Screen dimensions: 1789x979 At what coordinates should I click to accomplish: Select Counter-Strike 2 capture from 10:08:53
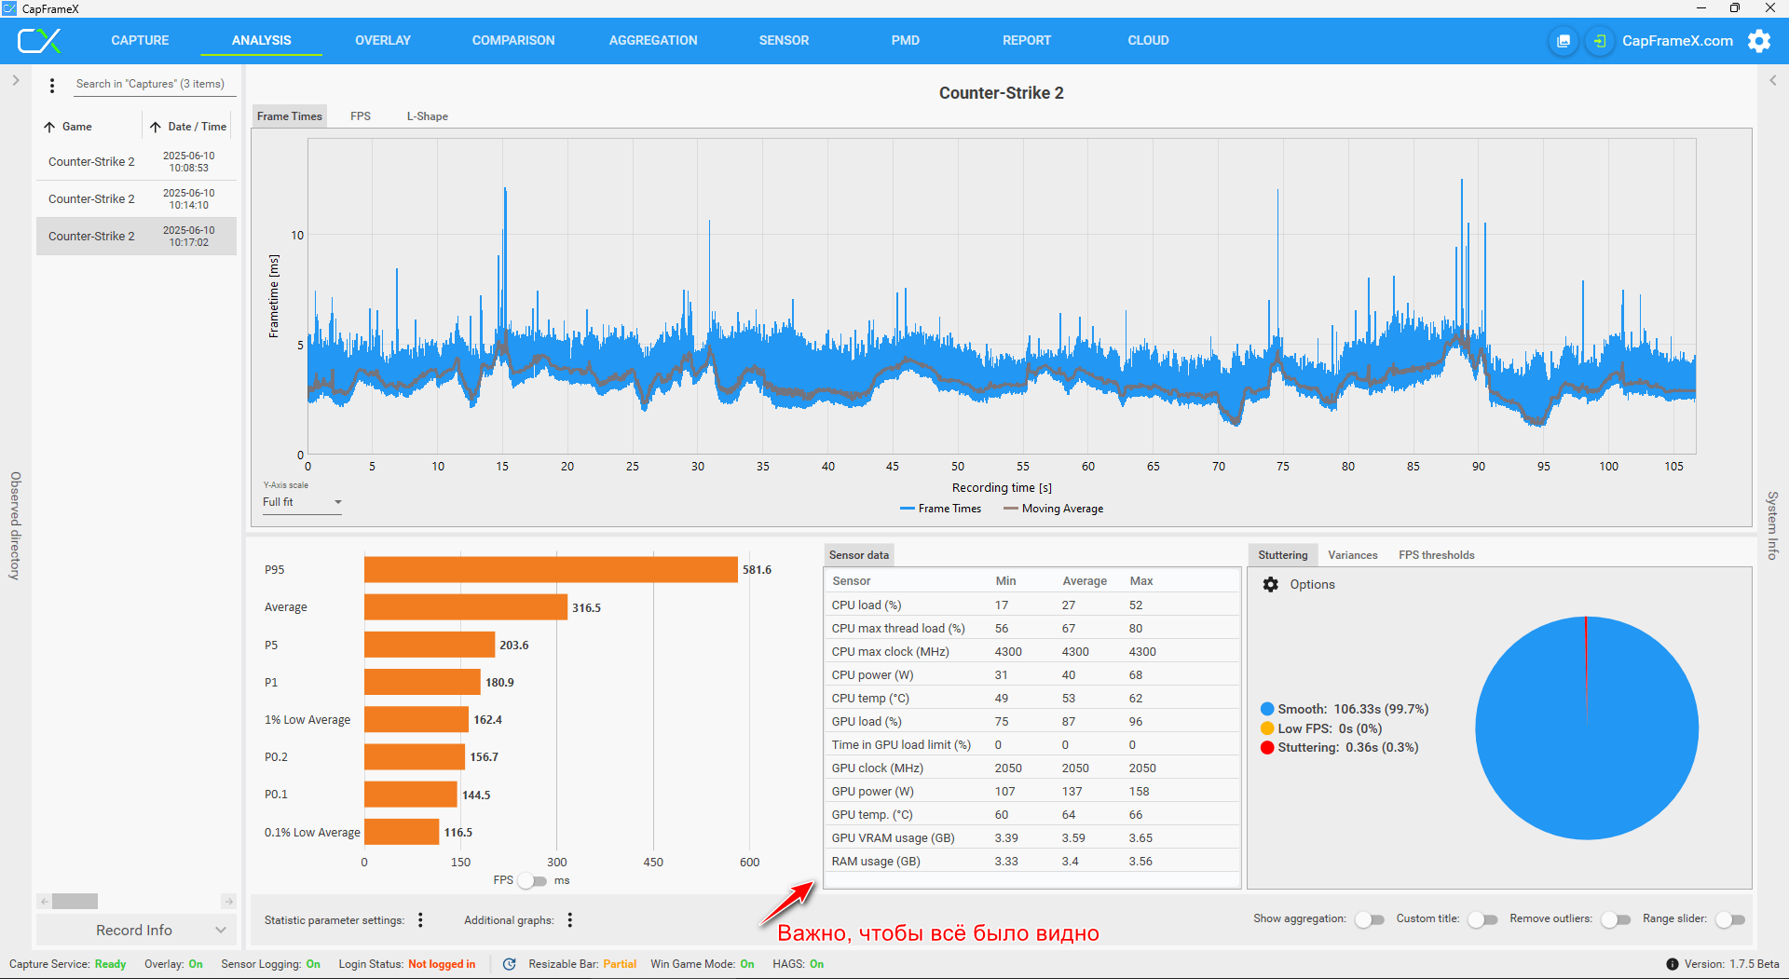coord(136,162)
